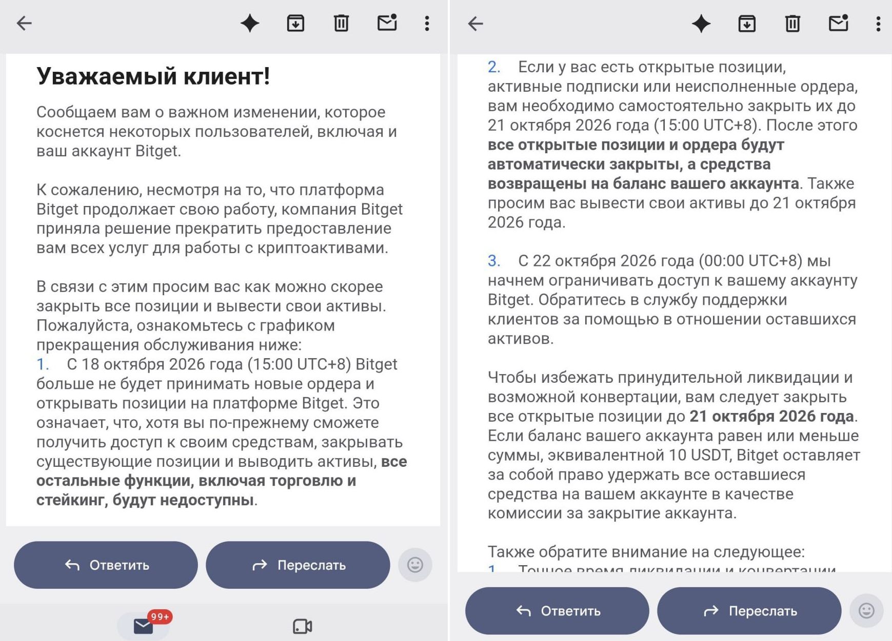Select the heading "Уважаемый клиент!"
The height and width of the screenshot is (641, 892).
(153, 76)
